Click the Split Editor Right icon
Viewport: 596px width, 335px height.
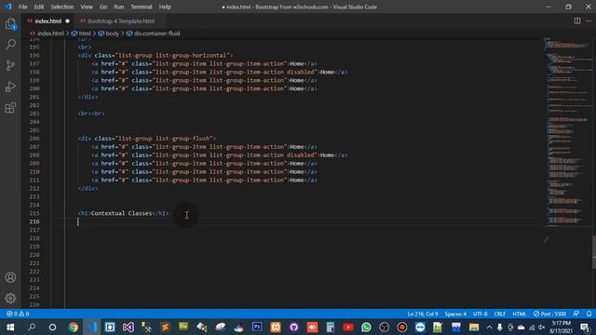pyautogui.click(x=577, y=20)
